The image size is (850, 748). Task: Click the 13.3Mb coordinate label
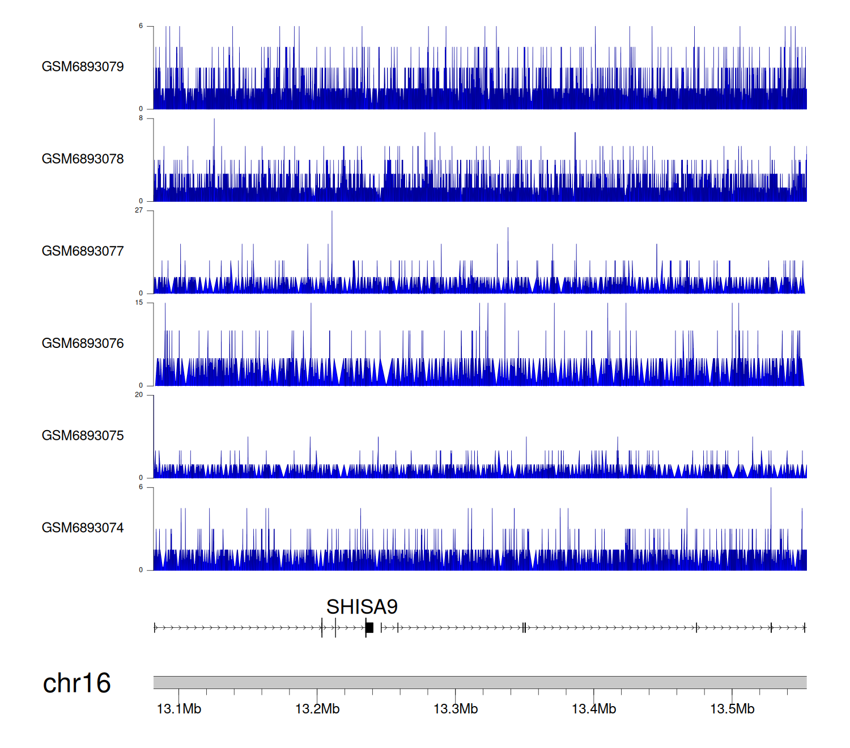coord(456,709)
